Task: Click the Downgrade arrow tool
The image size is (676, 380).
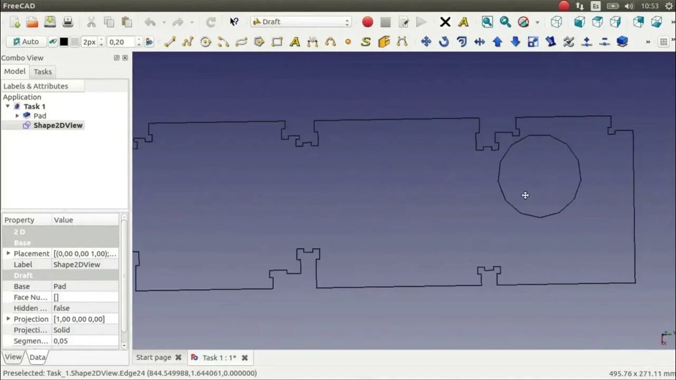Action: (x=515, y=42)
